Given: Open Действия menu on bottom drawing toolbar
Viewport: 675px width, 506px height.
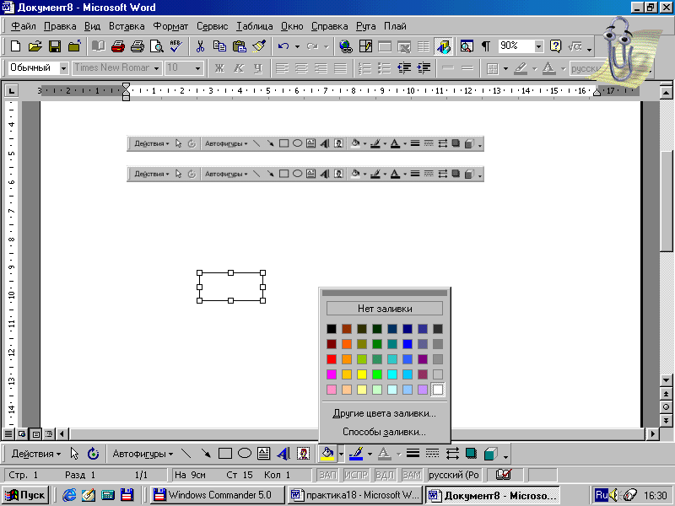Looking at the screenshot, I should tap(36, 454).
